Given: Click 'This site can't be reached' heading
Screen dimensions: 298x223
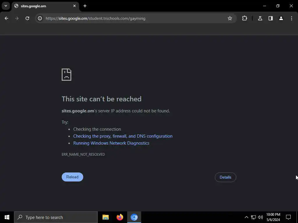Looking at the screenshot, I should pos(102,99).
